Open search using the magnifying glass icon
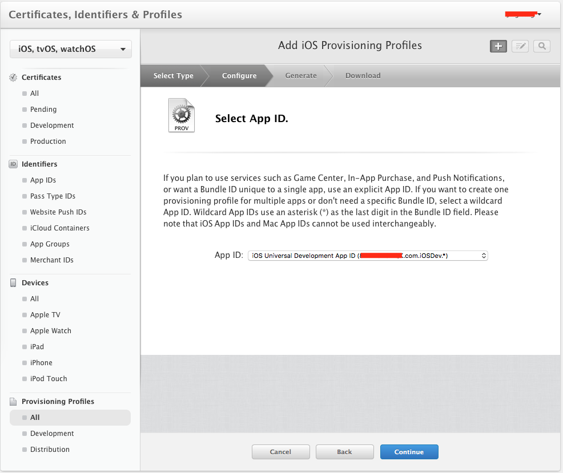563x473 pixels. coord(541,46)
